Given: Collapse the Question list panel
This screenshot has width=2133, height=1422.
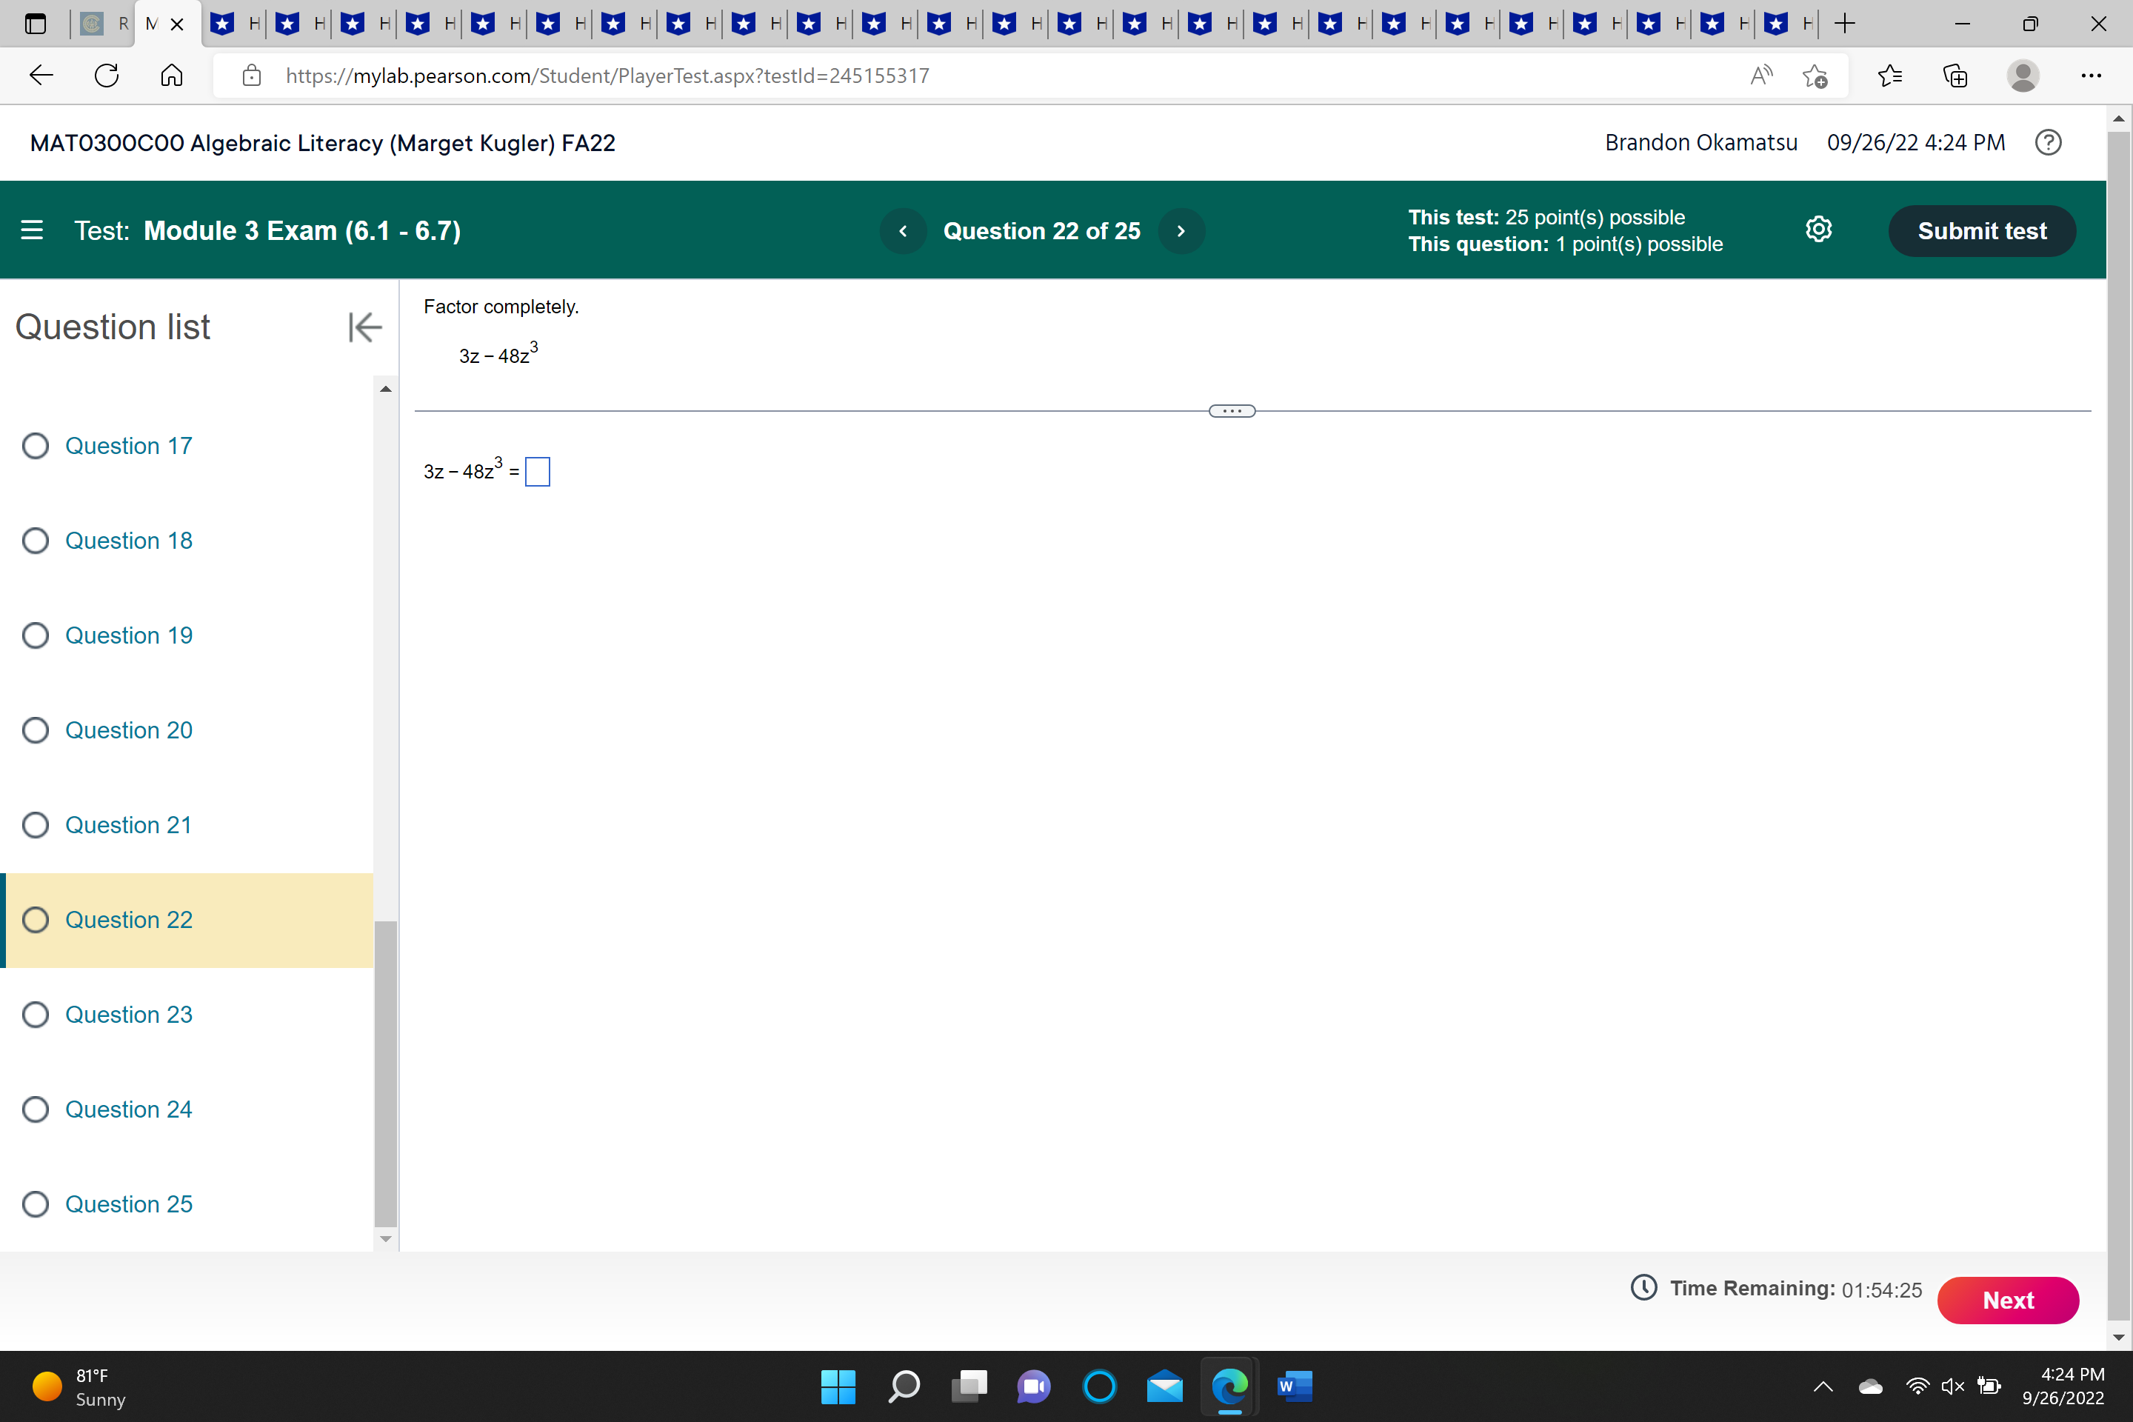Looking at the screenshot, I should (364, 327).
